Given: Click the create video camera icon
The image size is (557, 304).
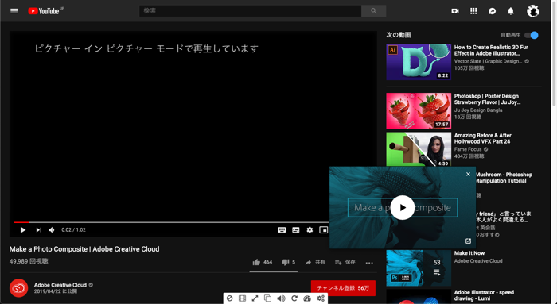Looking at the screenshot, I should tap(454, 11).
